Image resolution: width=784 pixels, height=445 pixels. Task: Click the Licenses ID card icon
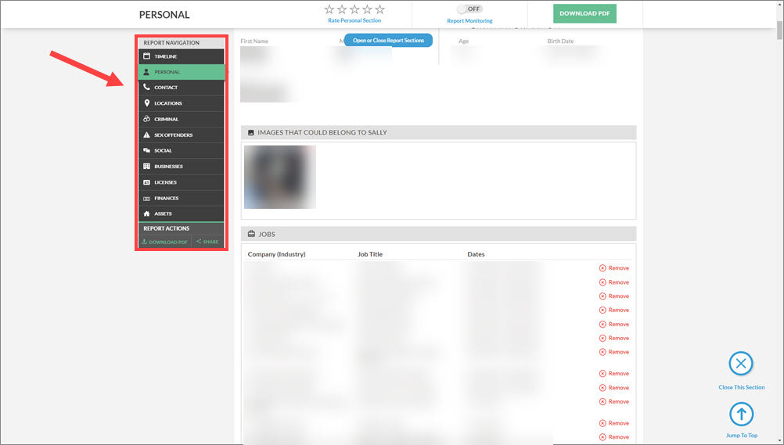point(146,182)
